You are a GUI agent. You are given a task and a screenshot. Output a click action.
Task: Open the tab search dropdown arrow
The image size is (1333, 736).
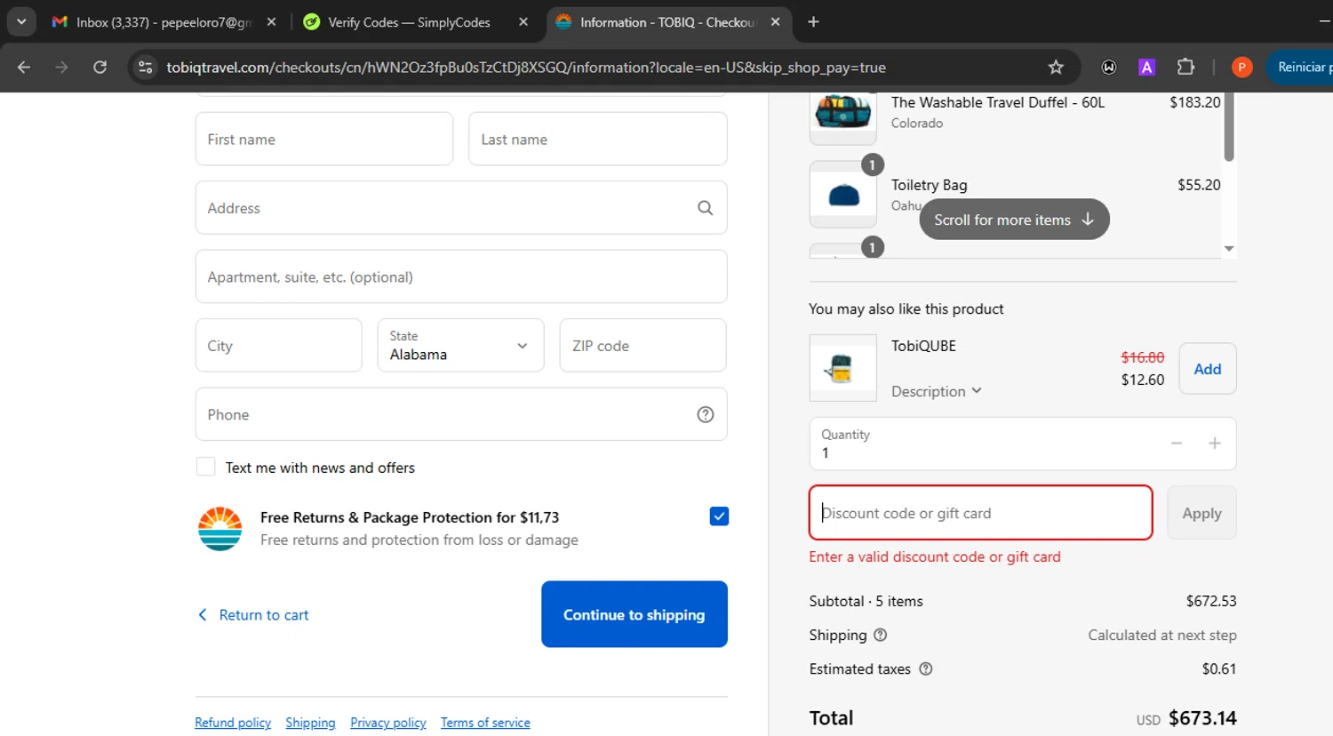[x=21, y=21]
